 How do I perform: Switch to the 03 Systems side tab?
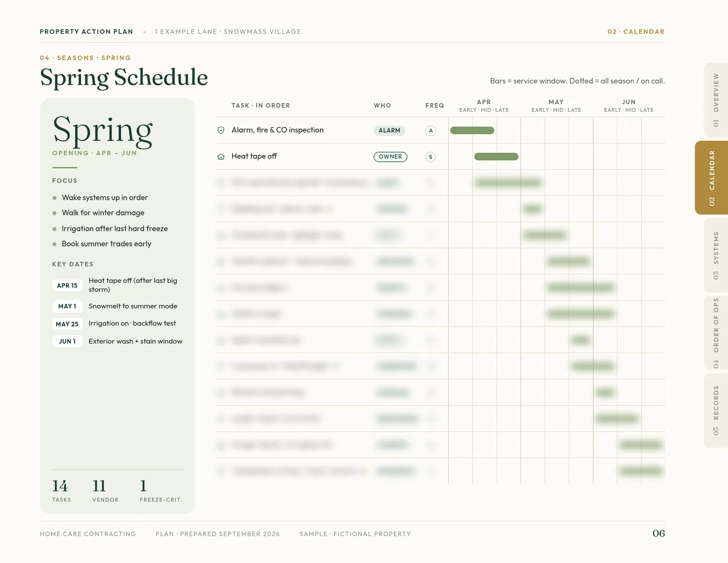(x=716, y=255)
